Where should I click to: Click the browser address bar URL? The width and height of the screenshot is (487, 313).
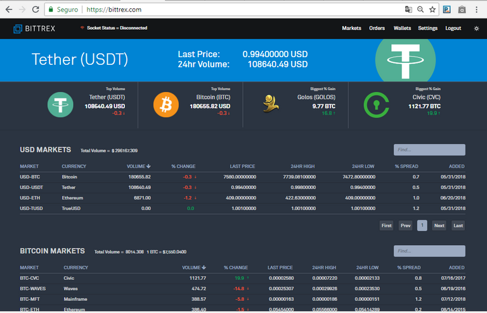click(114, 10)
